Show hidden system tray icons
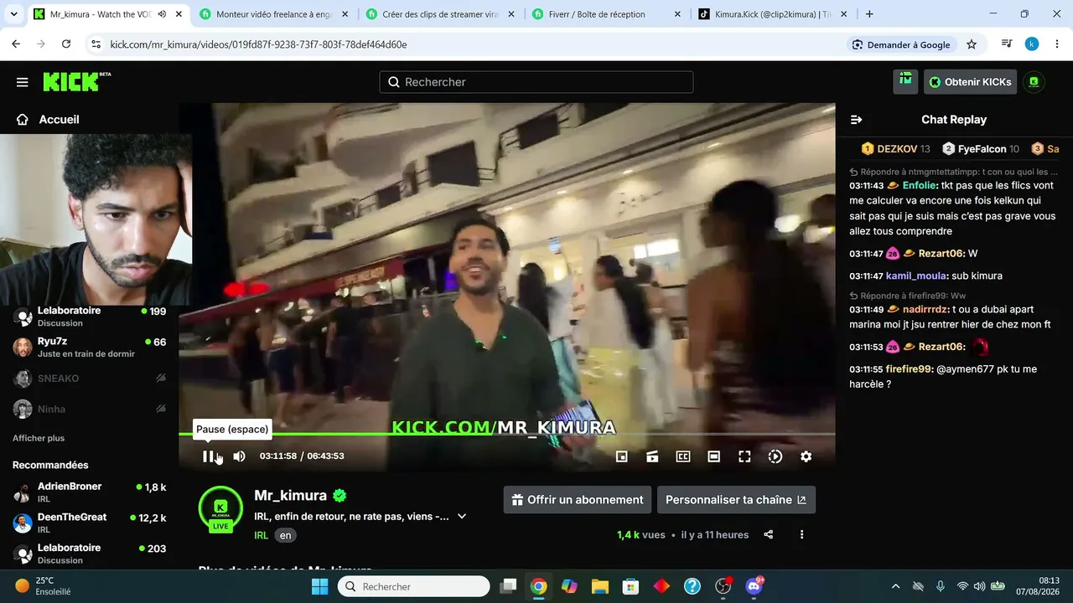Image resolution: width=1073 pixels, height=603 pixels. (x=895, y=586)
